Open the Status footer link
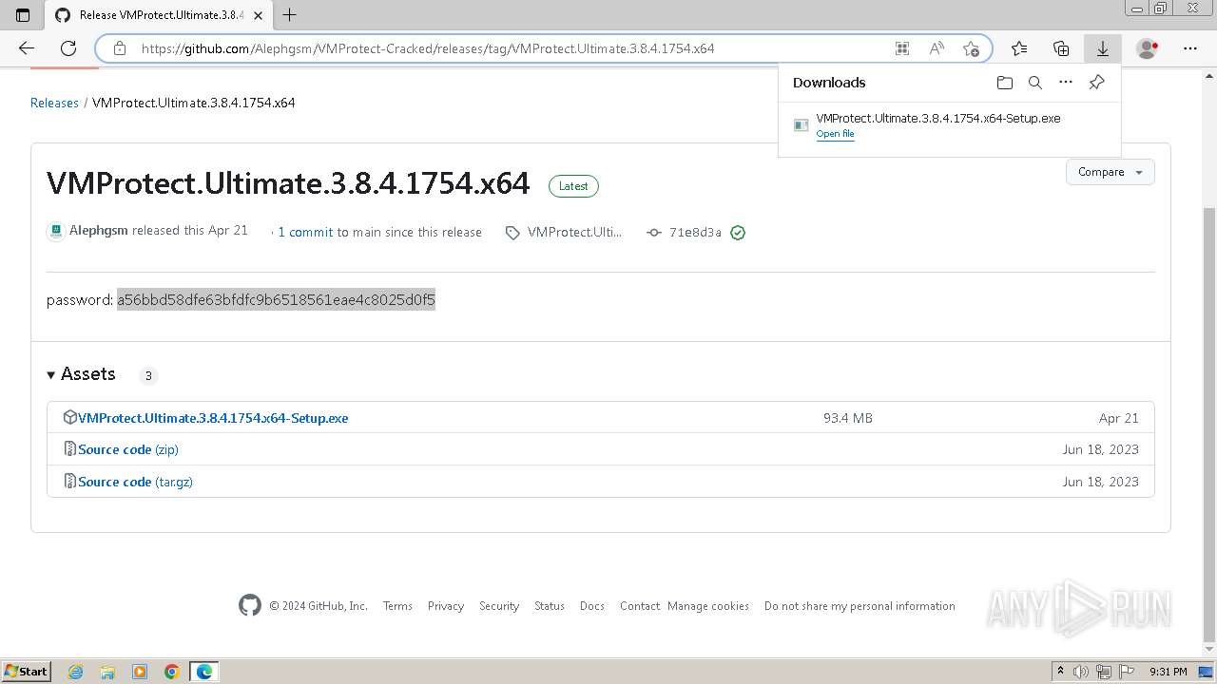This screenshot has height=684, width=1217. [550, 606]
